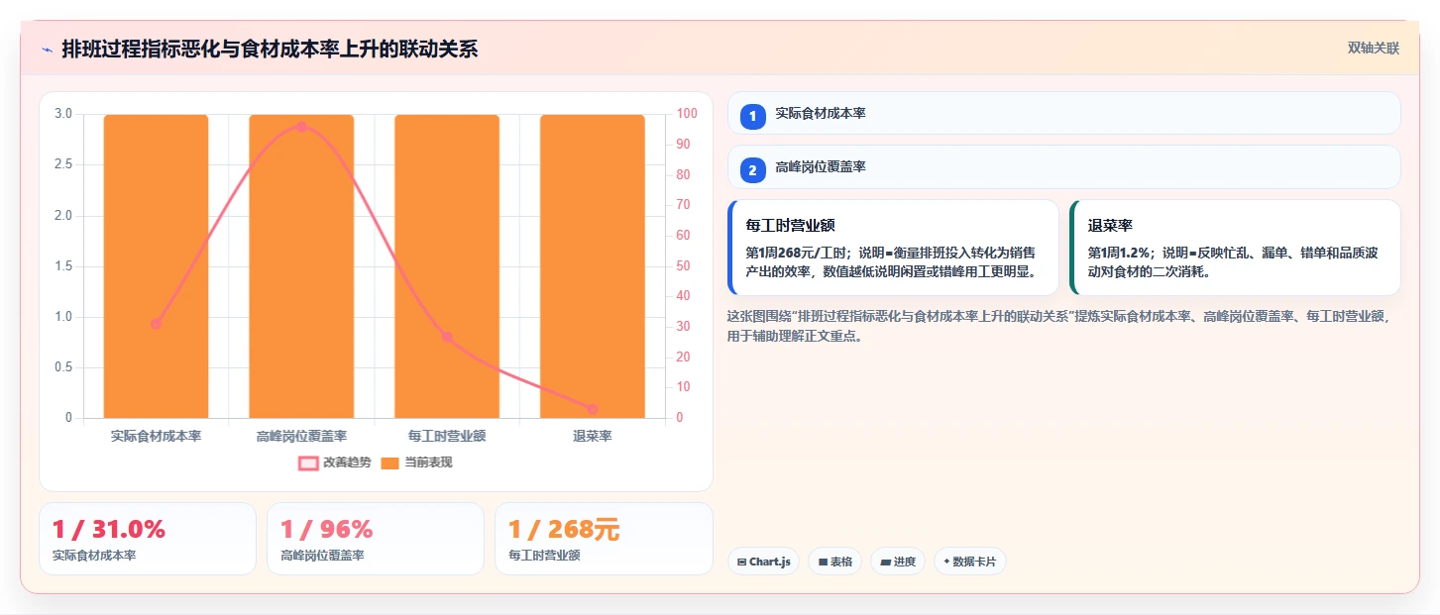Viewport: 1440px width, 615px height.
Task: Click the 进度 tag icon
Action: [x=885, y=562]
